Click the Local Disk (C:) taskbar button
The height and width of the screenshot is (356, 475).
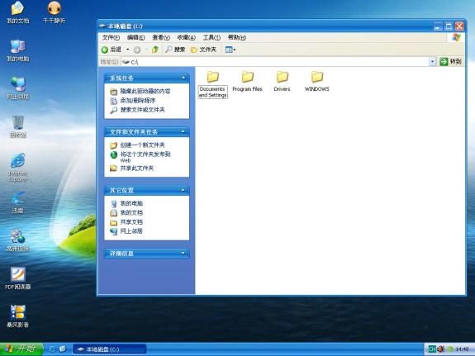click(x=109, y=349)
